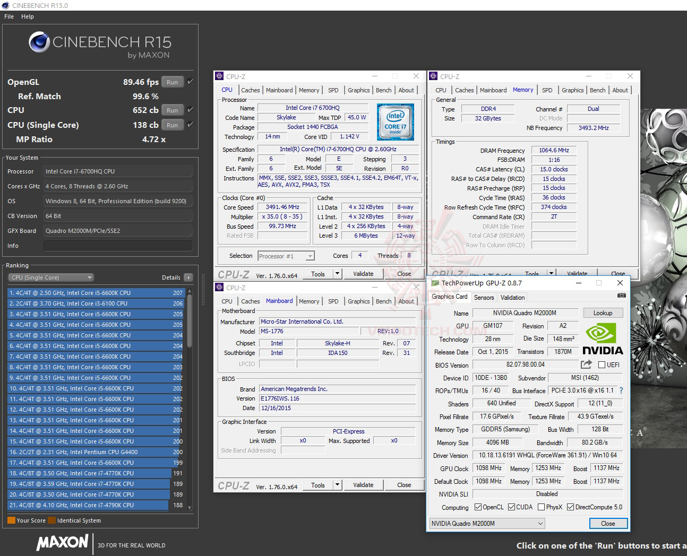Screen dimensions: 687x556
Task: Click the '82.07.98.00.04' BIOS Version value
Action: [526, 365]
